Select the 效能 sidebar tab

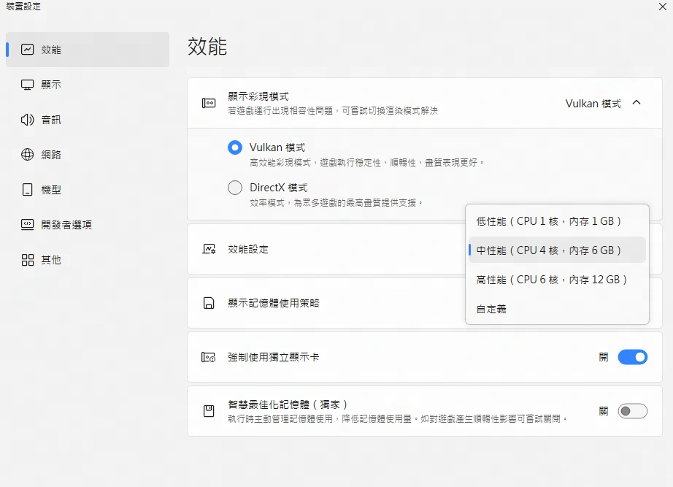pos(88,50)
